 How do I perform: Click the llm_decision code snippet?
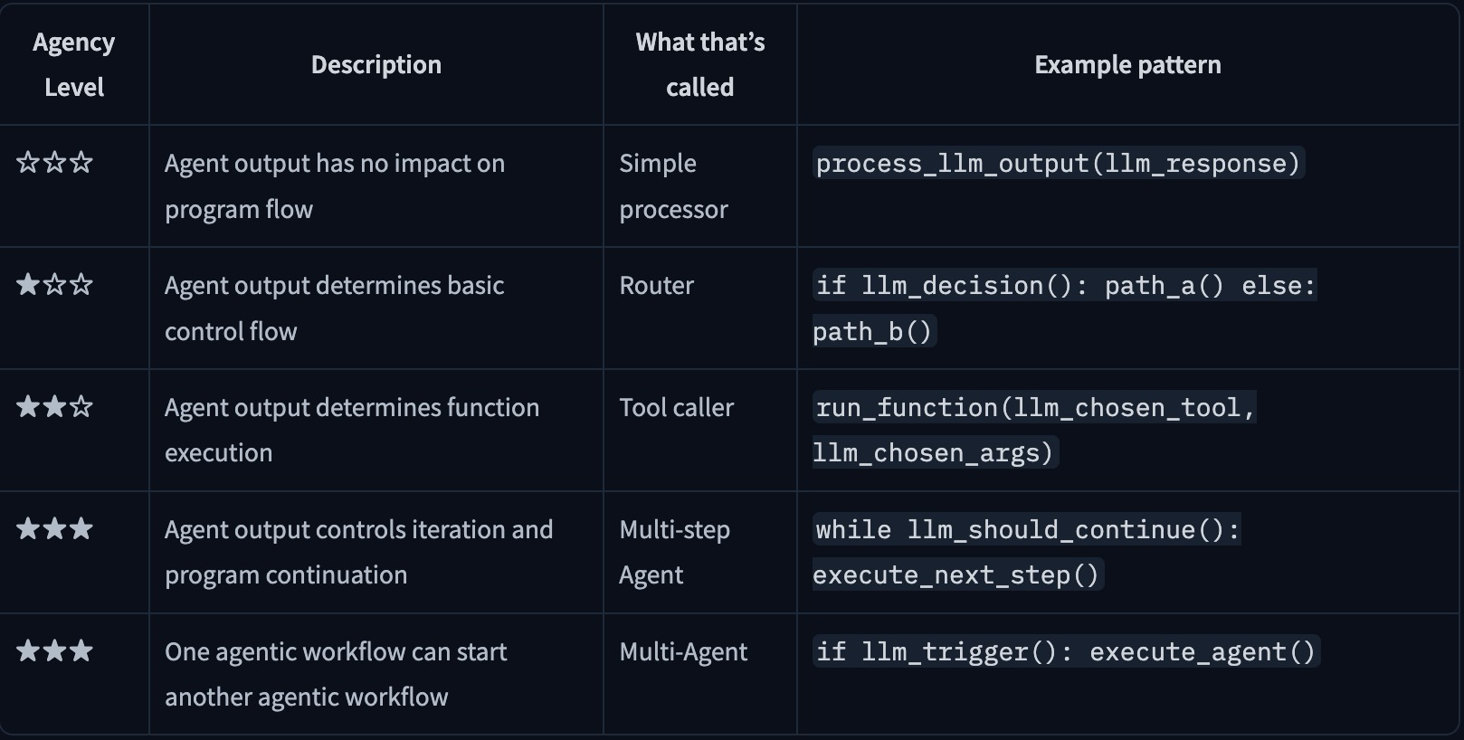1064,286
